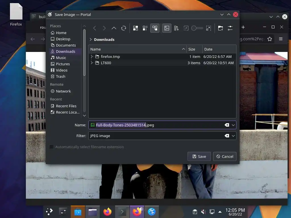Click the Back arrow in Firefox window
Viewport: 291px width, 218px height.
33,39
